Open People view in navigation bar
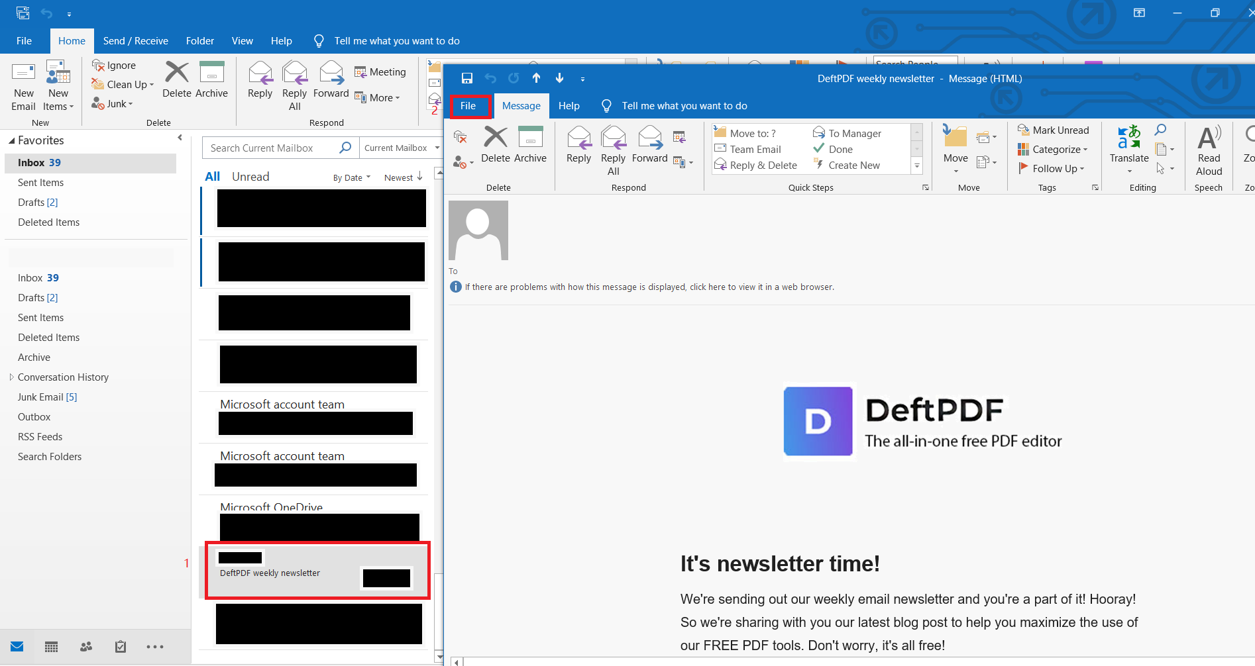The image size is (1255, 666). (86, 647)
